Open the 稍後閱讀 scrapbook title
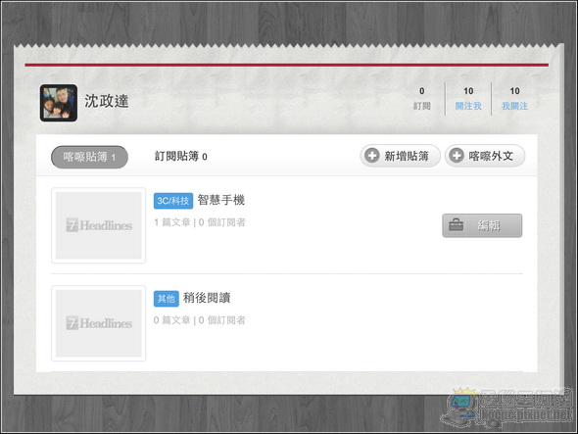This screenshot has width=578, height=434. pos(207,298)
